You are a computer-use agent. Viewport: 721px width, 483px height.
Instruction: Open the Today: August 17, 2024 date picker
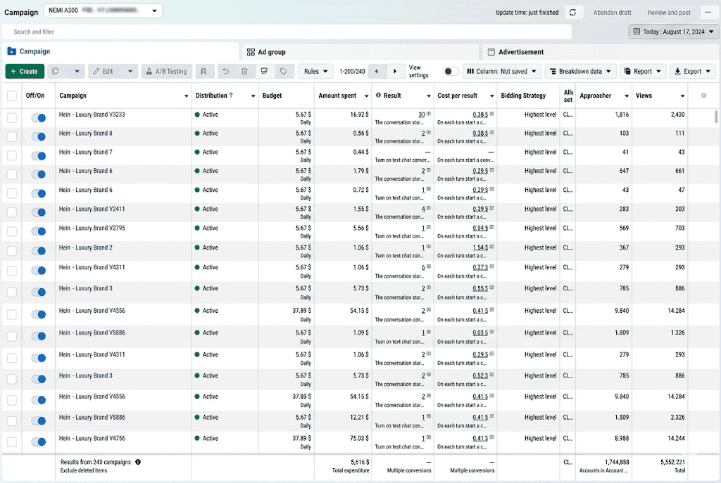(x=674, y=32)
